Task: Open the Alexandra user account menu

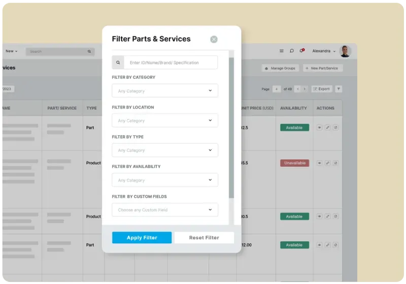Action: pyautogui.click(x=324, y=51)
